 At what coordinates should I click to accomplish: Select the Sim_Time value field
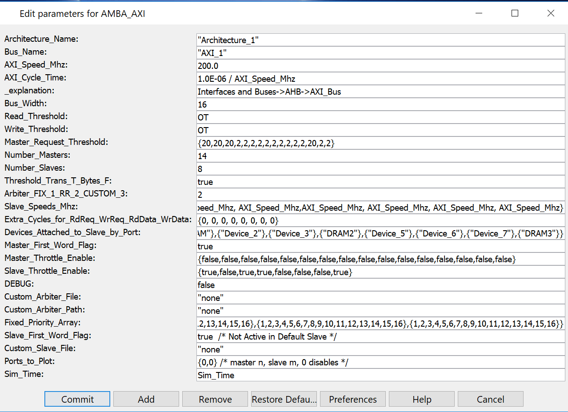380,375
